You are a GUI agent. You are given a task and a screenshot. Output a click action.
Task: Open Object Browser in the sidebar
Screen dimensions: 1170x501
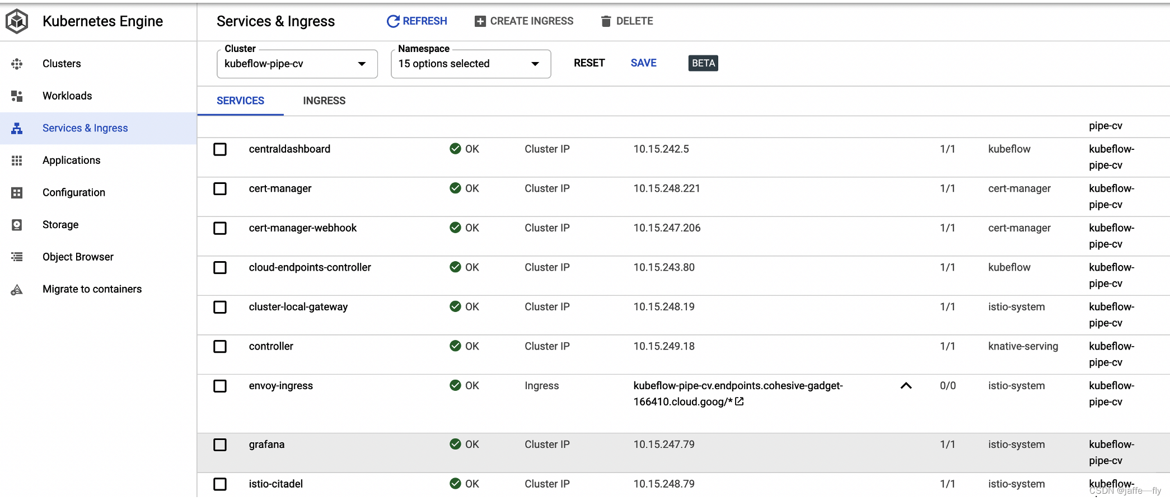(78, 257)
